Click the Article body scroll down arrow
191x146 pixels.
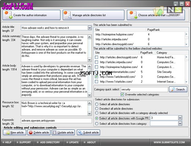[90, 95]
